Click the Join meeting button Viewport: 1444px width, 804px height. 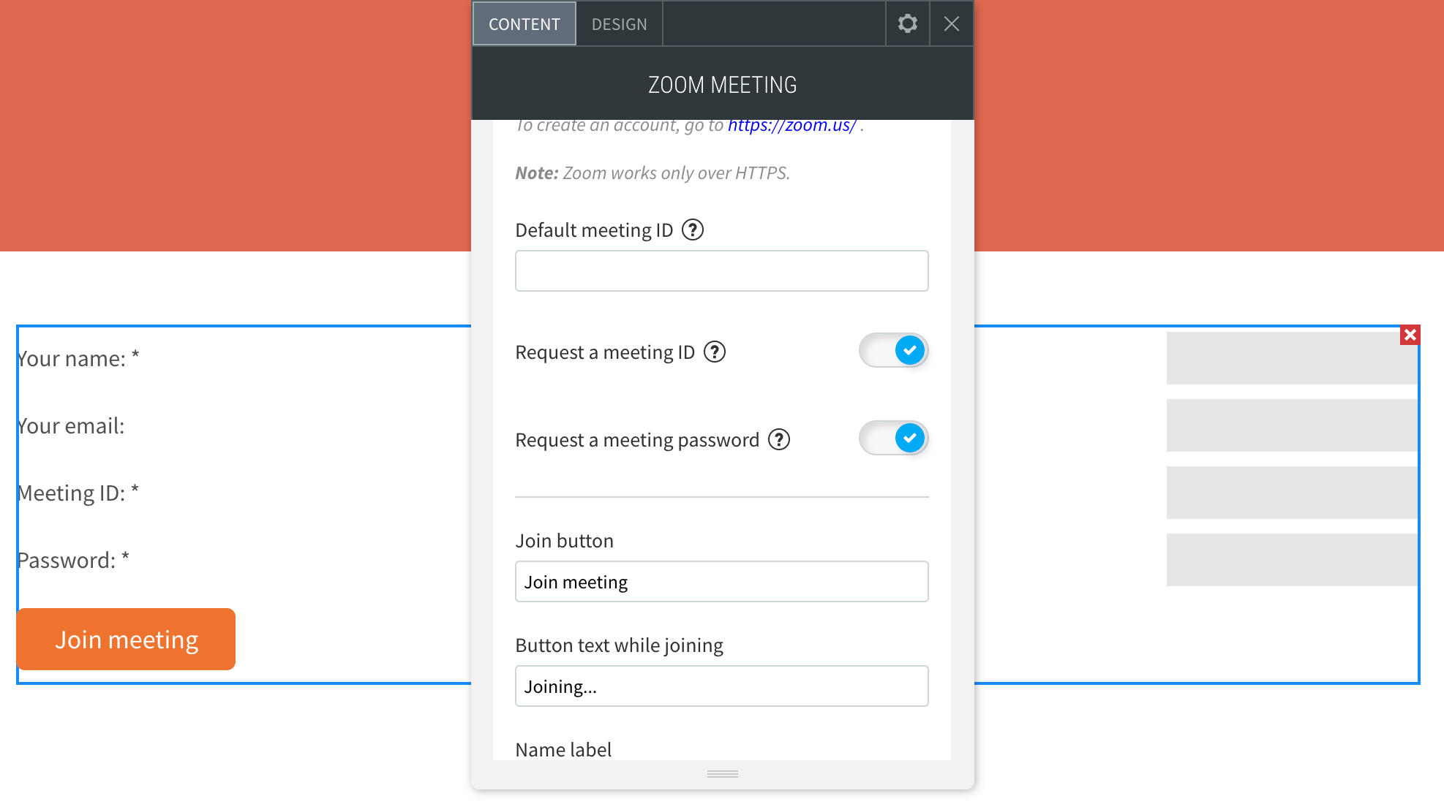click(126, 639)
